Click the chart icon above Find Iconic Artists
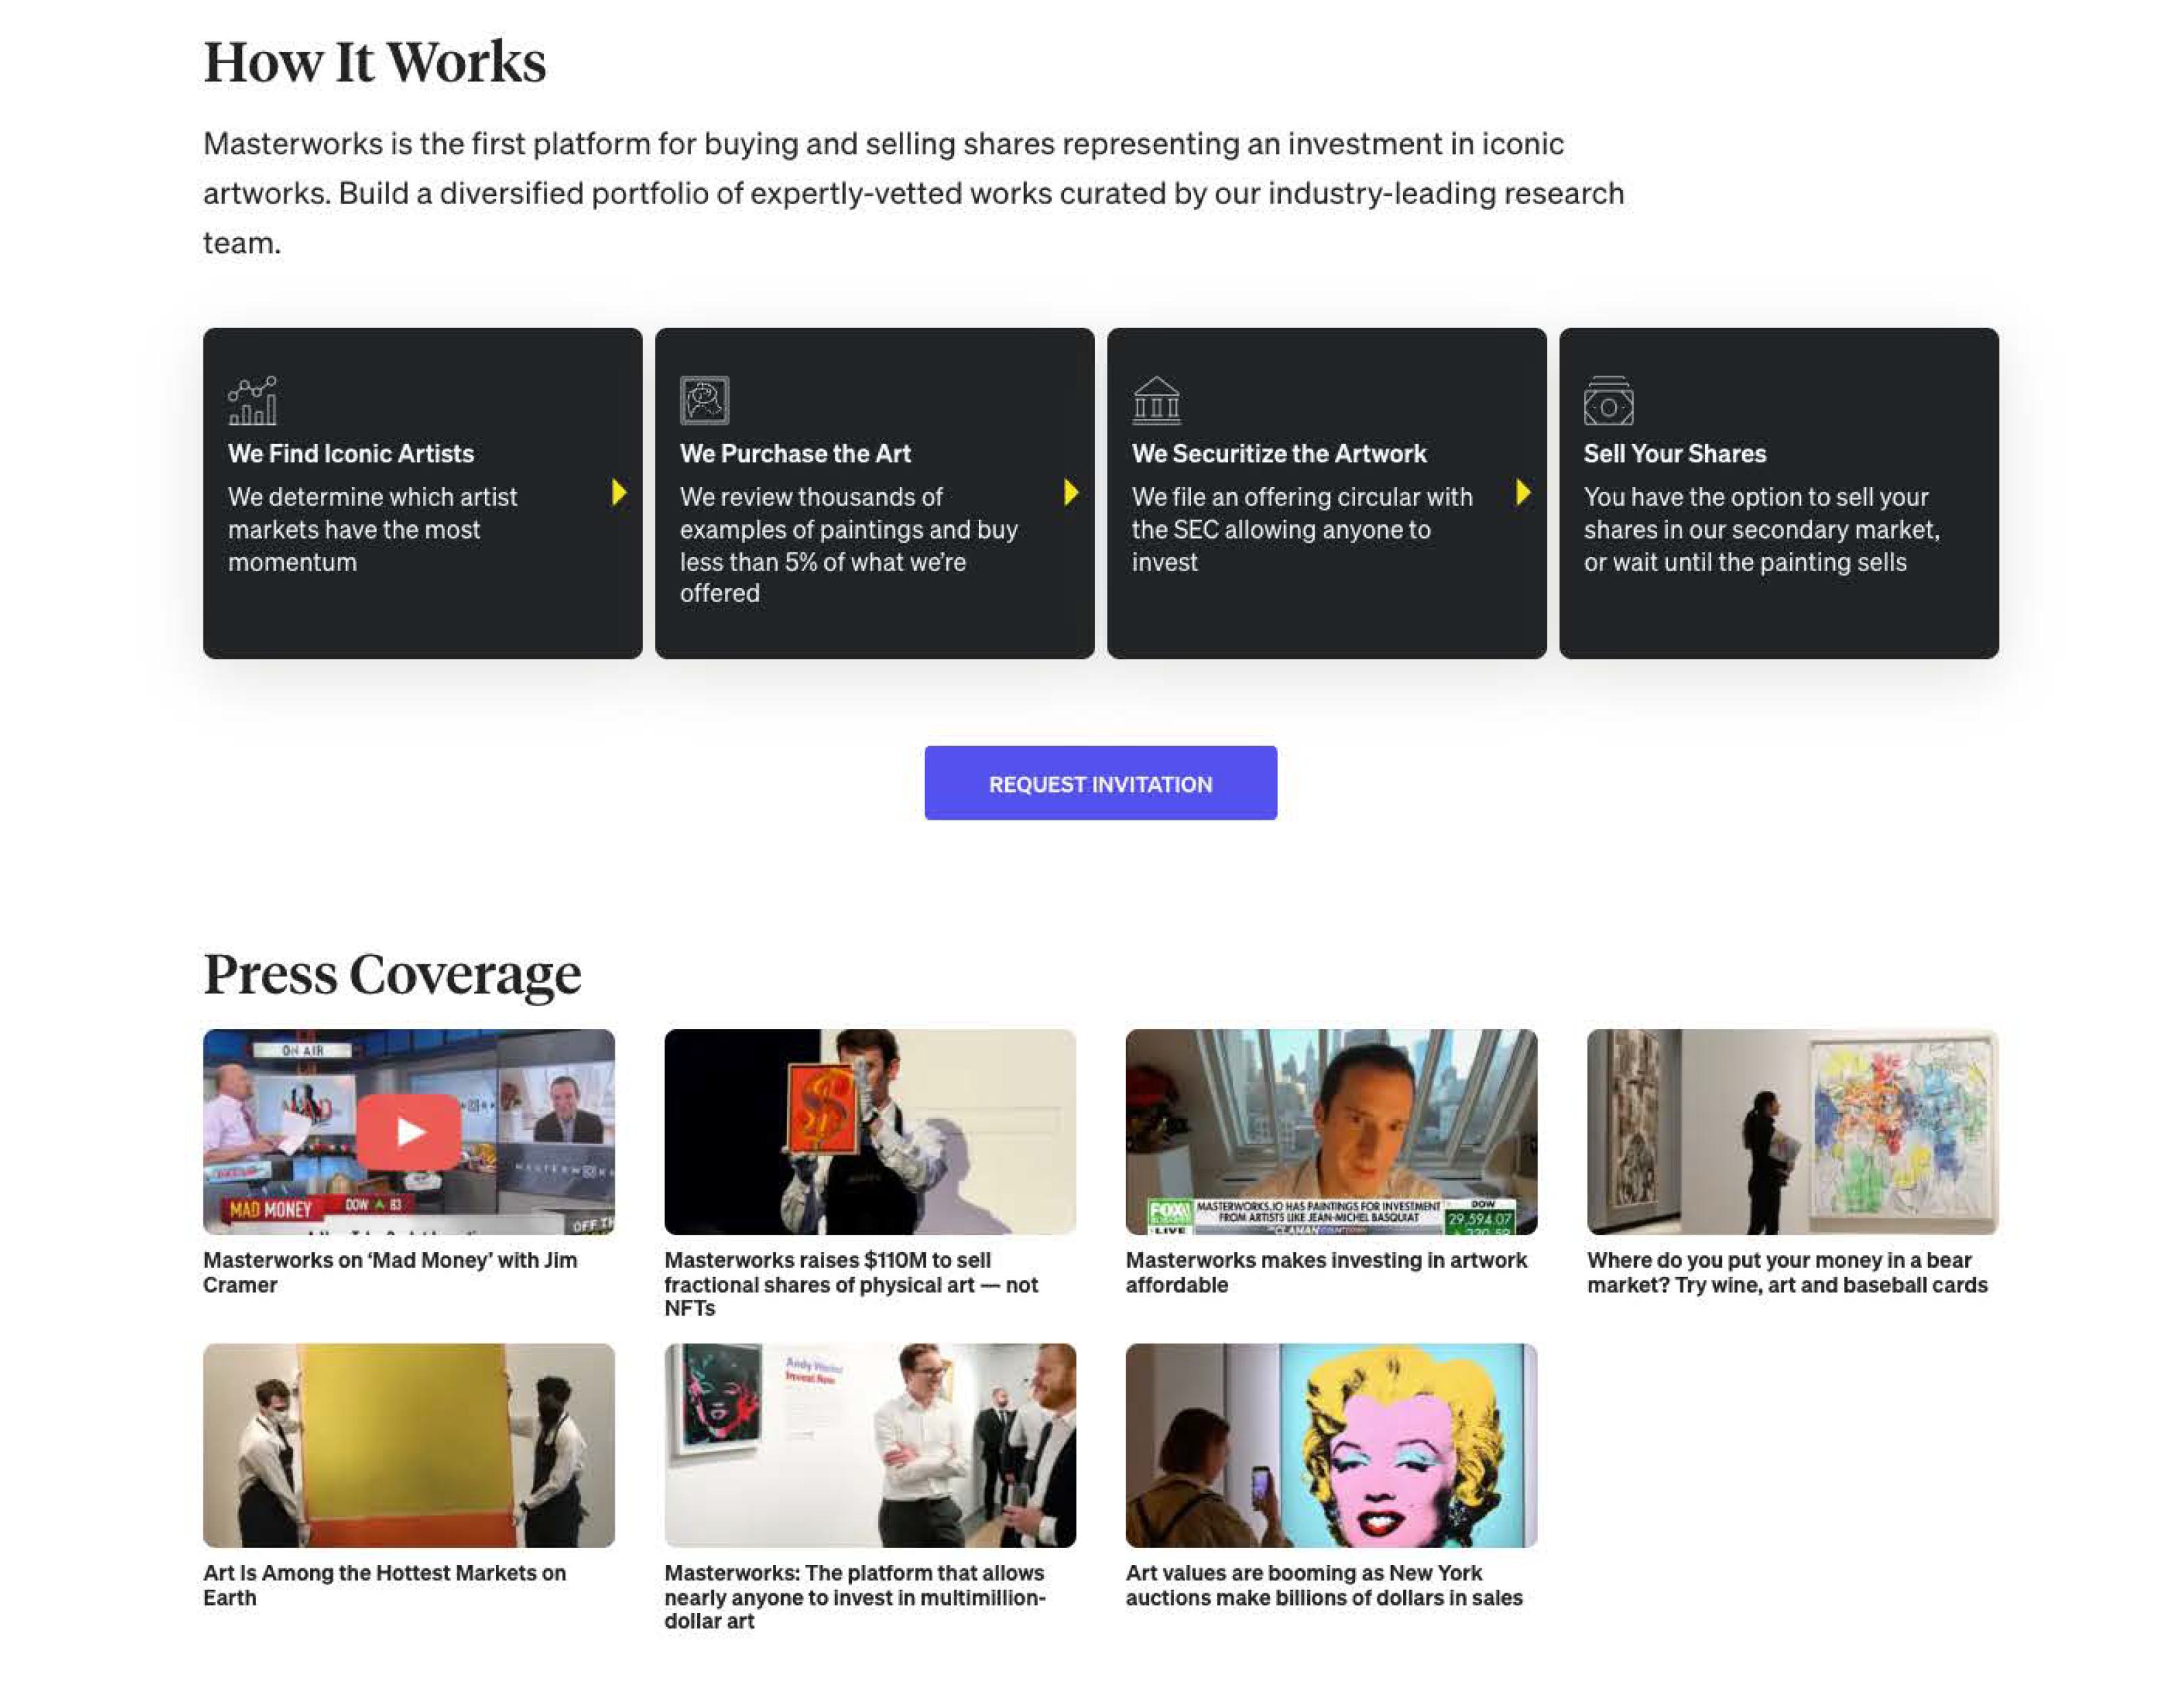 (252, 400)
